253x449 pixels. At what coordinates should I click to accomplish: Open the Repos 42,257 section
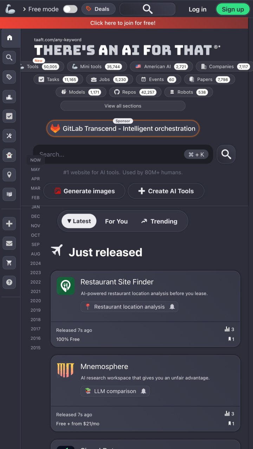pos(135,92)
